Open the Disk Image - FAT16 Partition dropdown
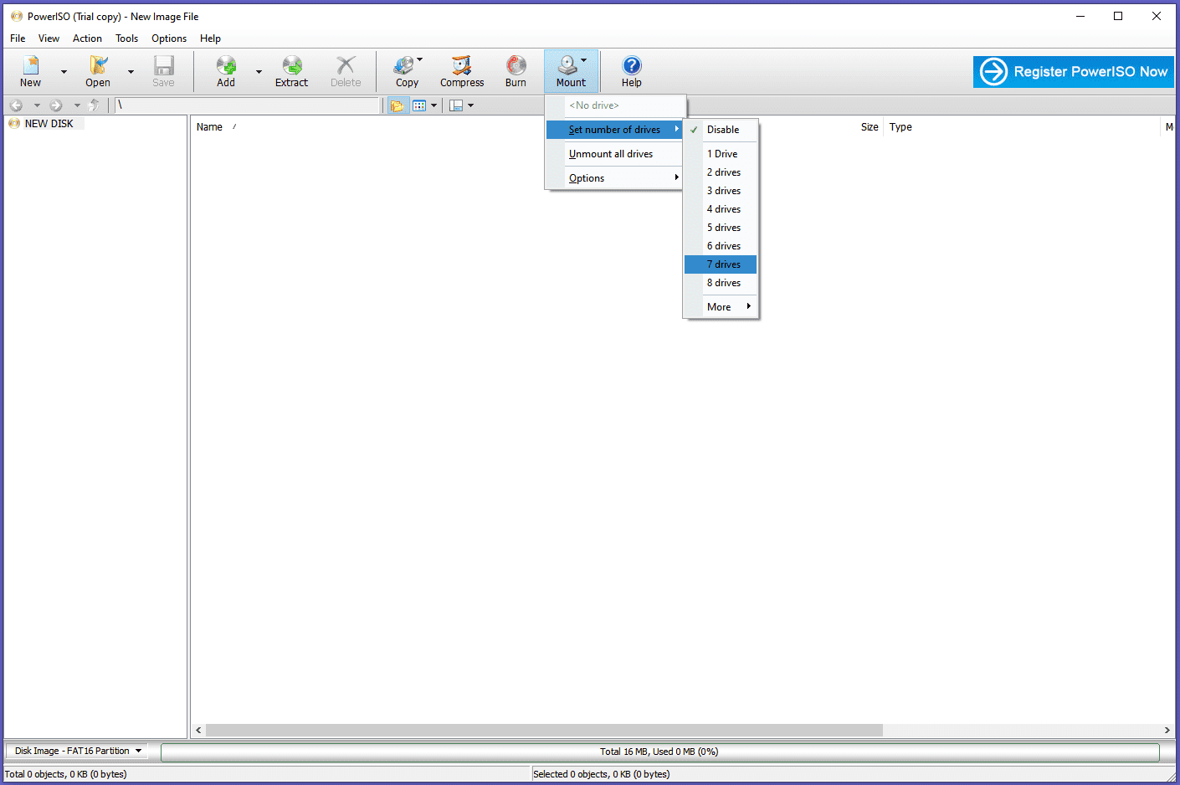Screen dimensions: 1180x785 tap(78, 751)
